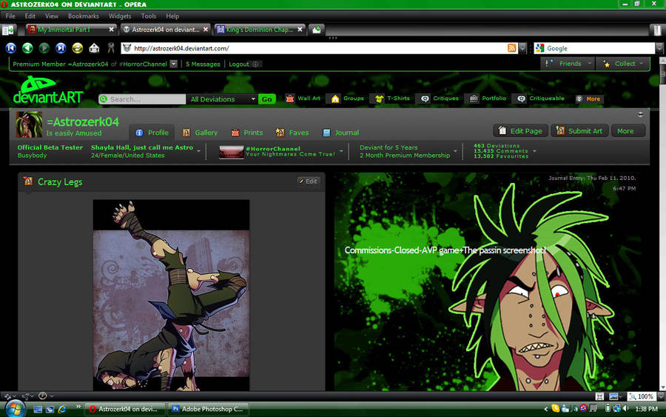Open the All Deviations search dropdown
666x417 pixels.
click(x=222, y=99)
